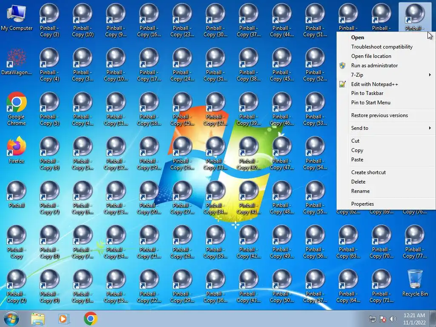Open Windows Explorer from the taskbar

click(x=38, y=319)
